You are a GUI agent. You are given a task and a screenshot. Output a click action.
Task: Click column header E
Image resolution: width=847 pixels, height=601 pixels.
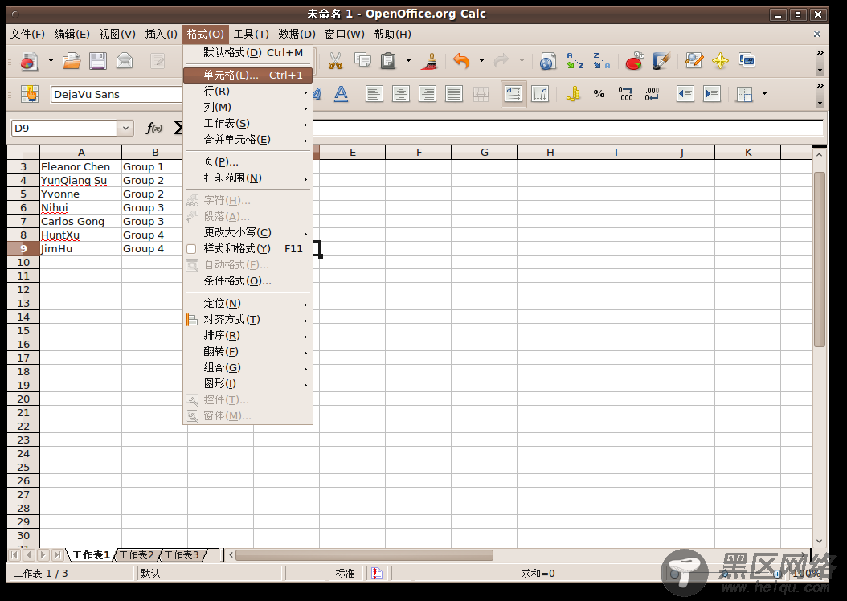352,153
